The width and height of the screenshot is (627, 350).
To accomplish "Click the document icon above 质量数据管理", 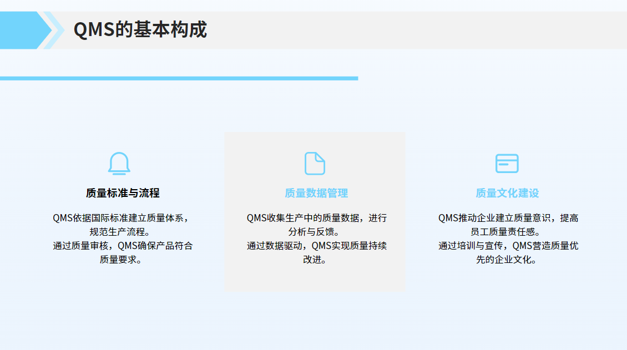I will tap(315, 164).
